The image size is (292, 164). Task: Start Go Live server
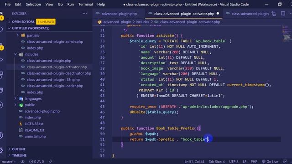pyautogui.click(x=270, y=162)
